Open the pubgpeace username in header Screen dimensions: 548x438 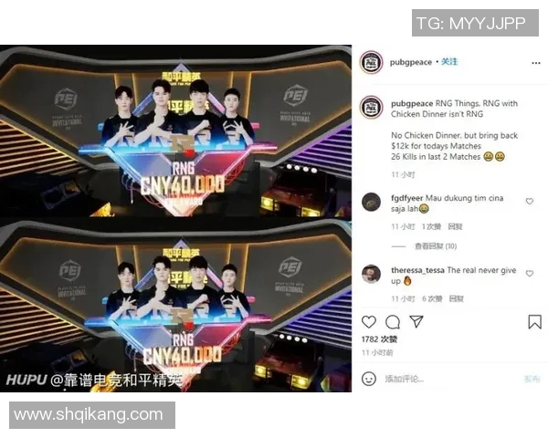(411, 62)
